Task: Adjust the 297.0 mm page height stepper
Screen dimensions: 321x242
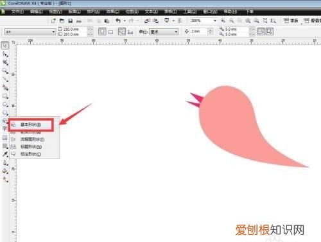Action: (x=90, y=34)
